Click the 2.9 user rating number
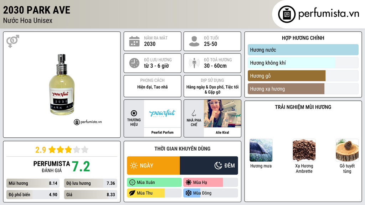The width and height of the screenshot is (365, 205). point(41,150)
